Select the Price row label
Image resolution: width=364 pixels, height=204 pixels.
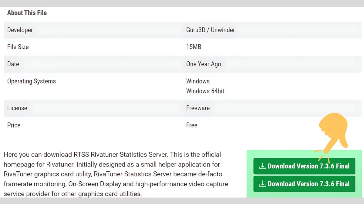(x=14, y=125)
